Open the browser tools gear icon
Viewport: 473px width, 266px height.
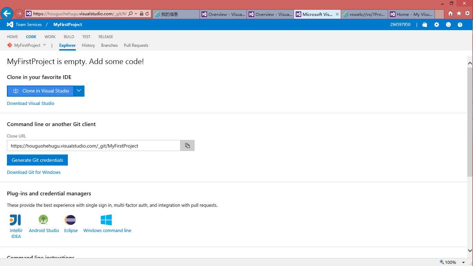(x=467, y=14)
